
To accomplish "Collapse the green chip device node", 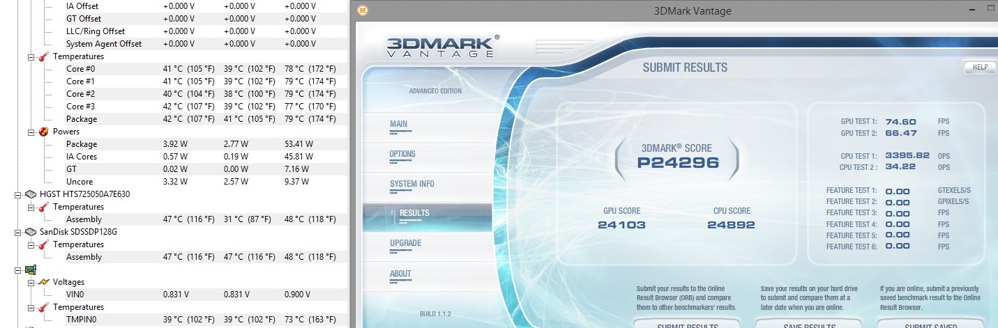I will [18, 270].
